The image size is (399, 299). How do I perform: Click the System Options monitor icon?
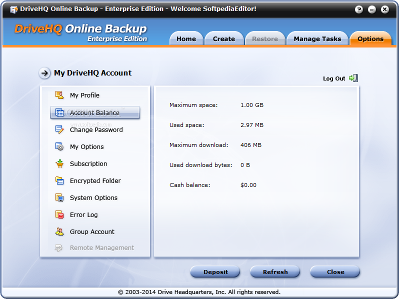pyautogui.click(x=59, y=197)
